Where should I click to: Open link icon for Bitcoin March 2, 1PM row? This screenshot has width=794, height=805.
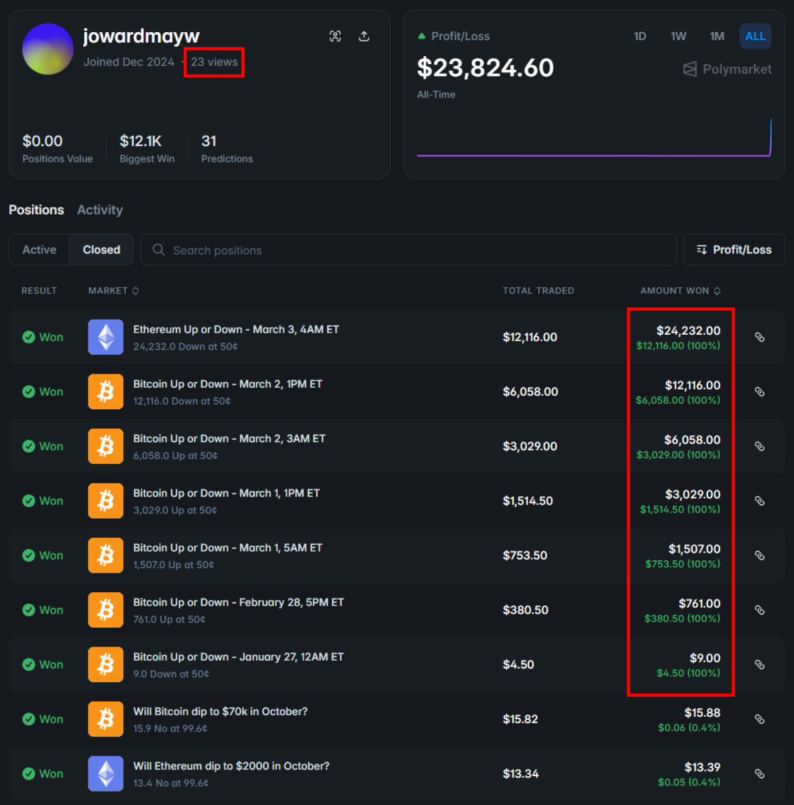(x=760, y=392)
